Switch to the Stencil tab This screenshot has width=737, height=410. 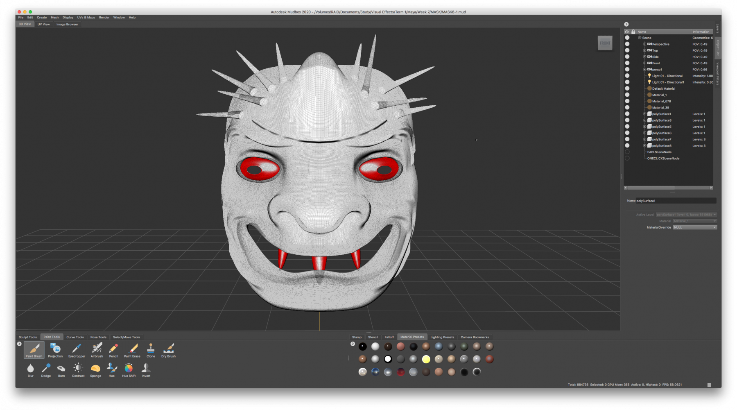click(373, 337)
